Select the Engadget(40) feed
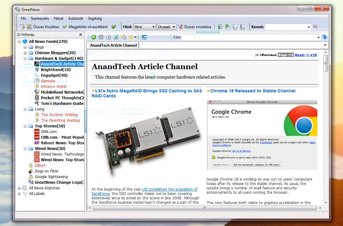This screenshot has width=343, height=226. (54, 75)
